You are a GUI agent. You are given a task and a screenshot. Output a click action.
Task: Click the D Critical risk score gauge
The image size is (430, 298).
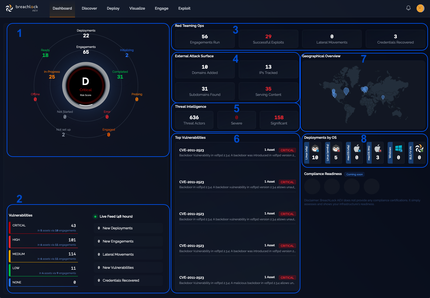[86, 86]
